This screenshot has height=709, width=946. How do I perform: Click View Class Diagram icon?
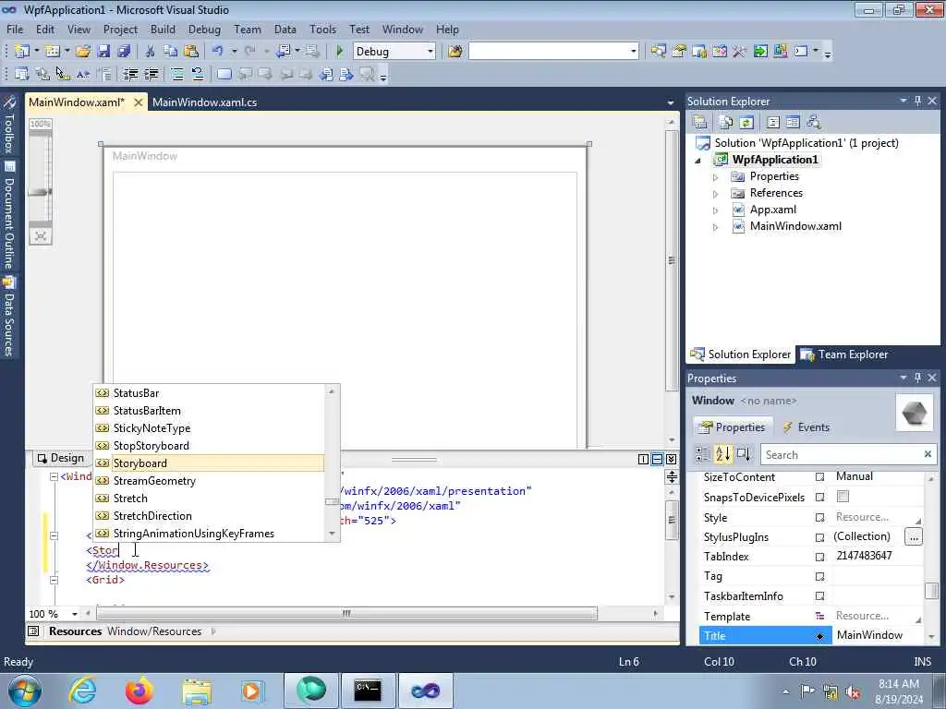(814, 123)
